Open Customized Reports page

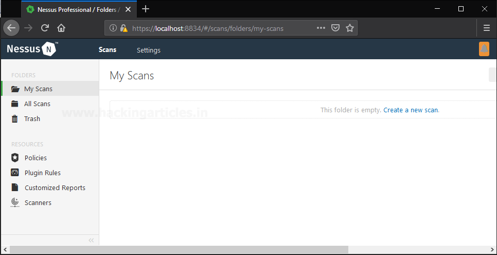50,188
